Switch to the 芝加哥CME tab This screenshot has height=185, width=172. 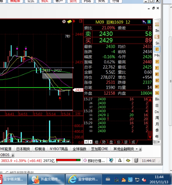click(x=99, y=149)
